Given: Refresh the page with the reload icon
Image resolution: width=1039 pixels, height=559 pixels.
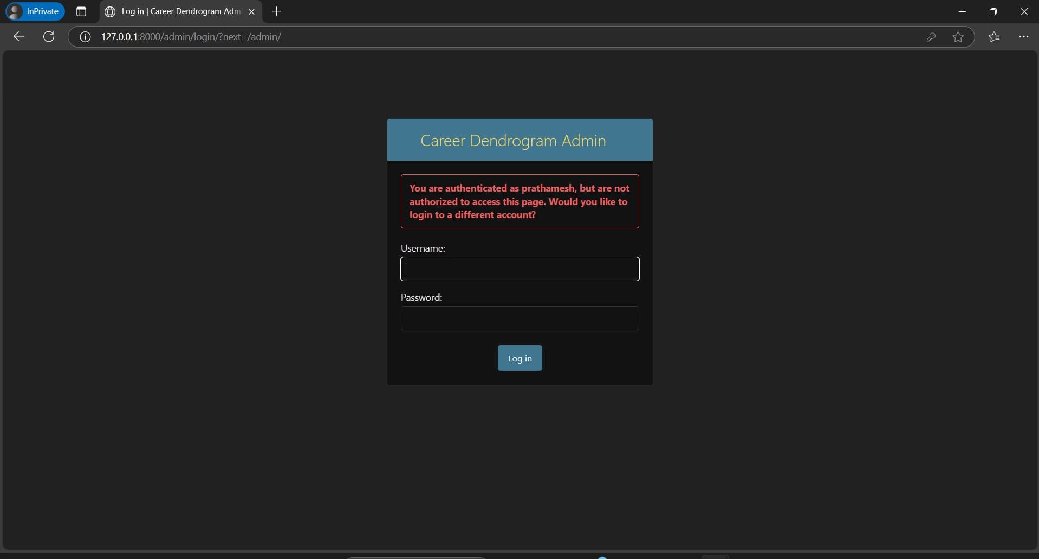Looking at the screenshot, I should pos(49,37).
